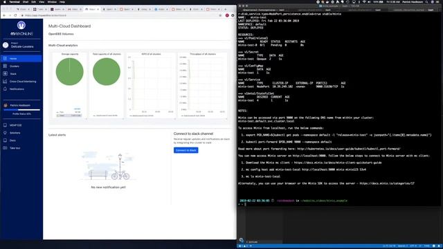Close the active MayaOnline browser tab
Screen dimensions: 443x249
click(x=98, y=9)
